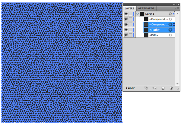The image size is (181, 125).
Task: Click the "1 Layer" status text
Action: [x=130, y=88]
